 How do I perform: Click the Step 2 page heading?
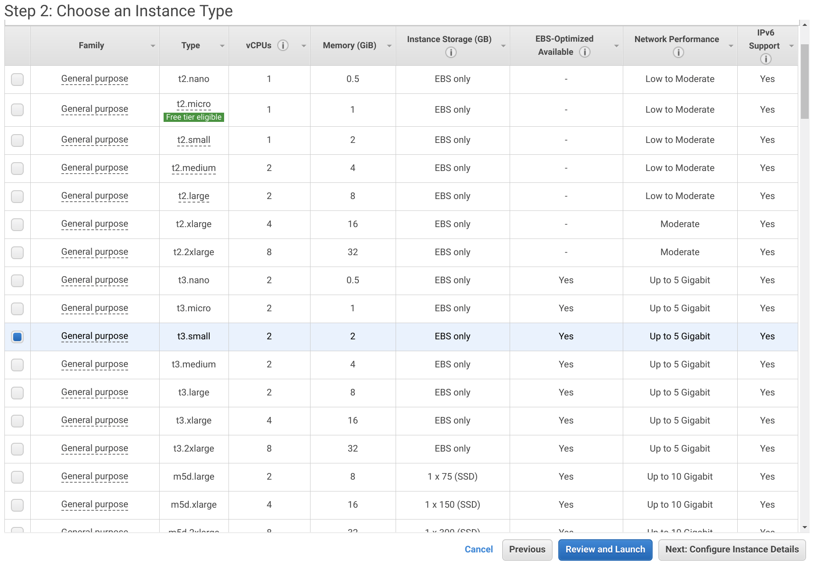click(x=118, y=11)
